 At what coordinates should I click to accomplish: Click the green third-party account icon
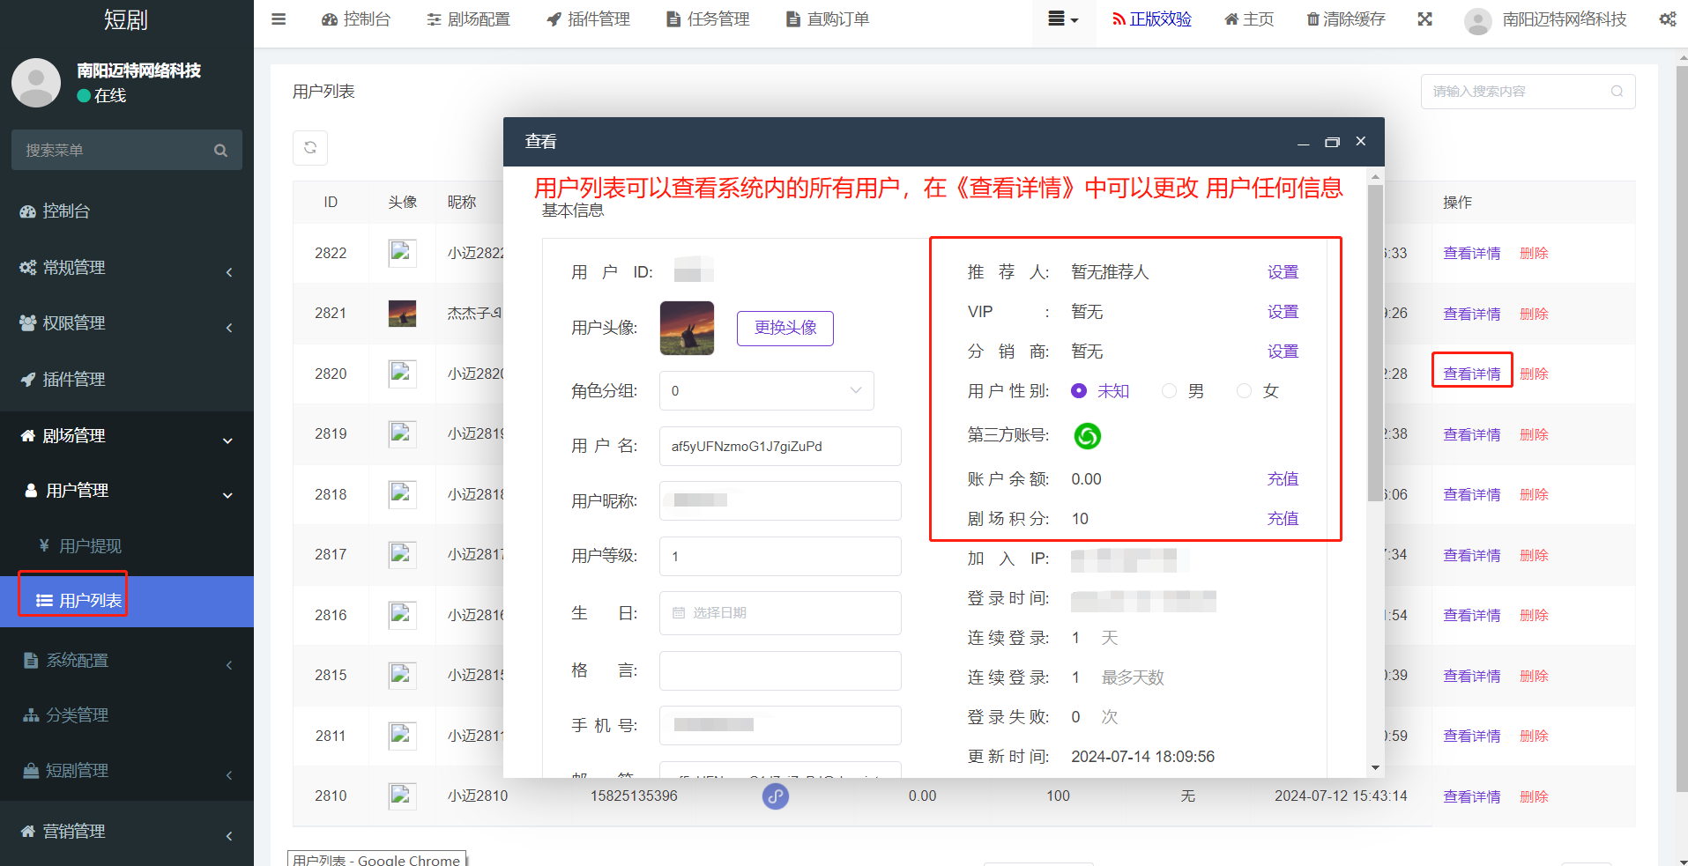coord(1087,435)
